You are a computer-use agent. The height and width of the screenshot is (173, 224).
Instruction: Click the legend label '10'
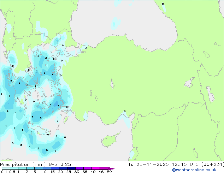[x=44, y=172]
